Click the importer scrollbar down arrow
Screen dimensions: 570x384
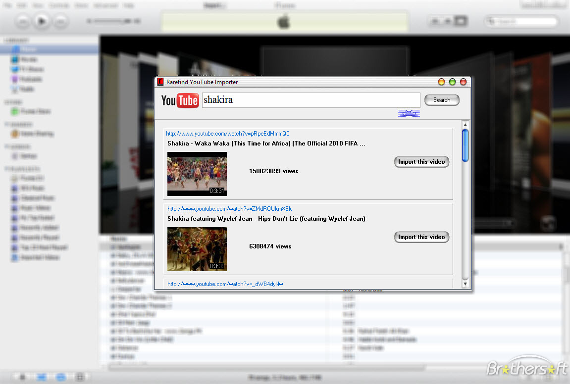coord(466,284)
